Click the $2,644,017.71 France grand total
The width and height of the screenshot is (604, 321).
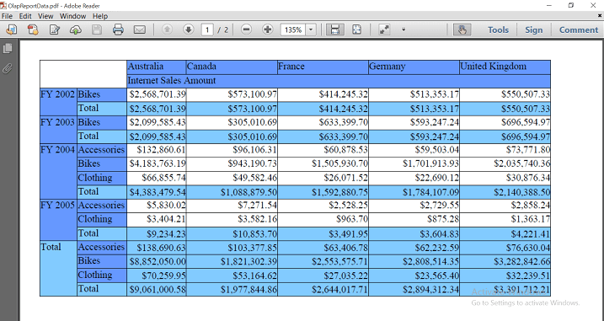323,289
